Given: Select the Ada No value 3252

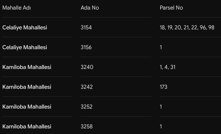Looking at the screenshot, I should (87, 107).
